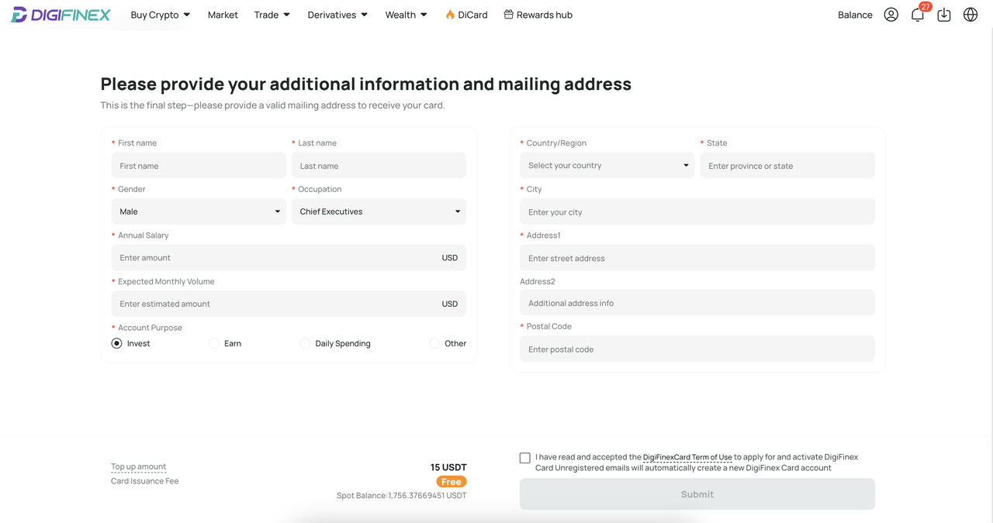Click the Last name input field
Image resolution: width=993 pixels, height=523 pixels.
click(x=379, y=166)
